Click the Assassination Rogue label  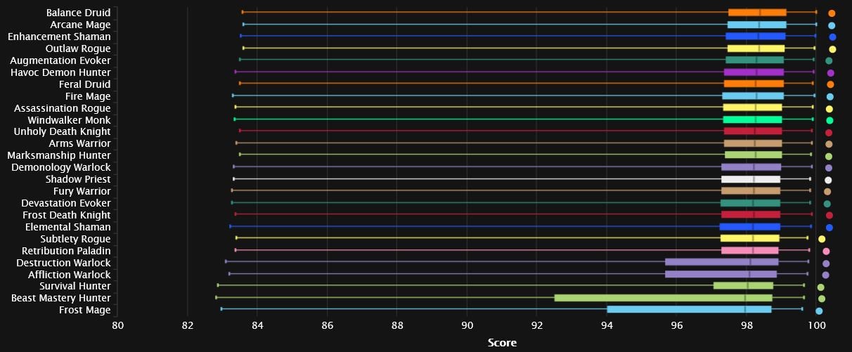pyautogui.click(x=62, y=108)
